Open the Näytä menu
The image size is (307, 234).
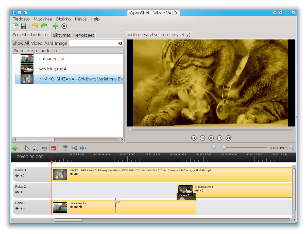pyautogui.click(x=81, y=19)
